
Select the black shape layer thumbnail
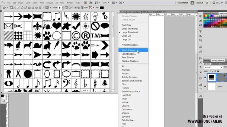[x=211, y=77]
